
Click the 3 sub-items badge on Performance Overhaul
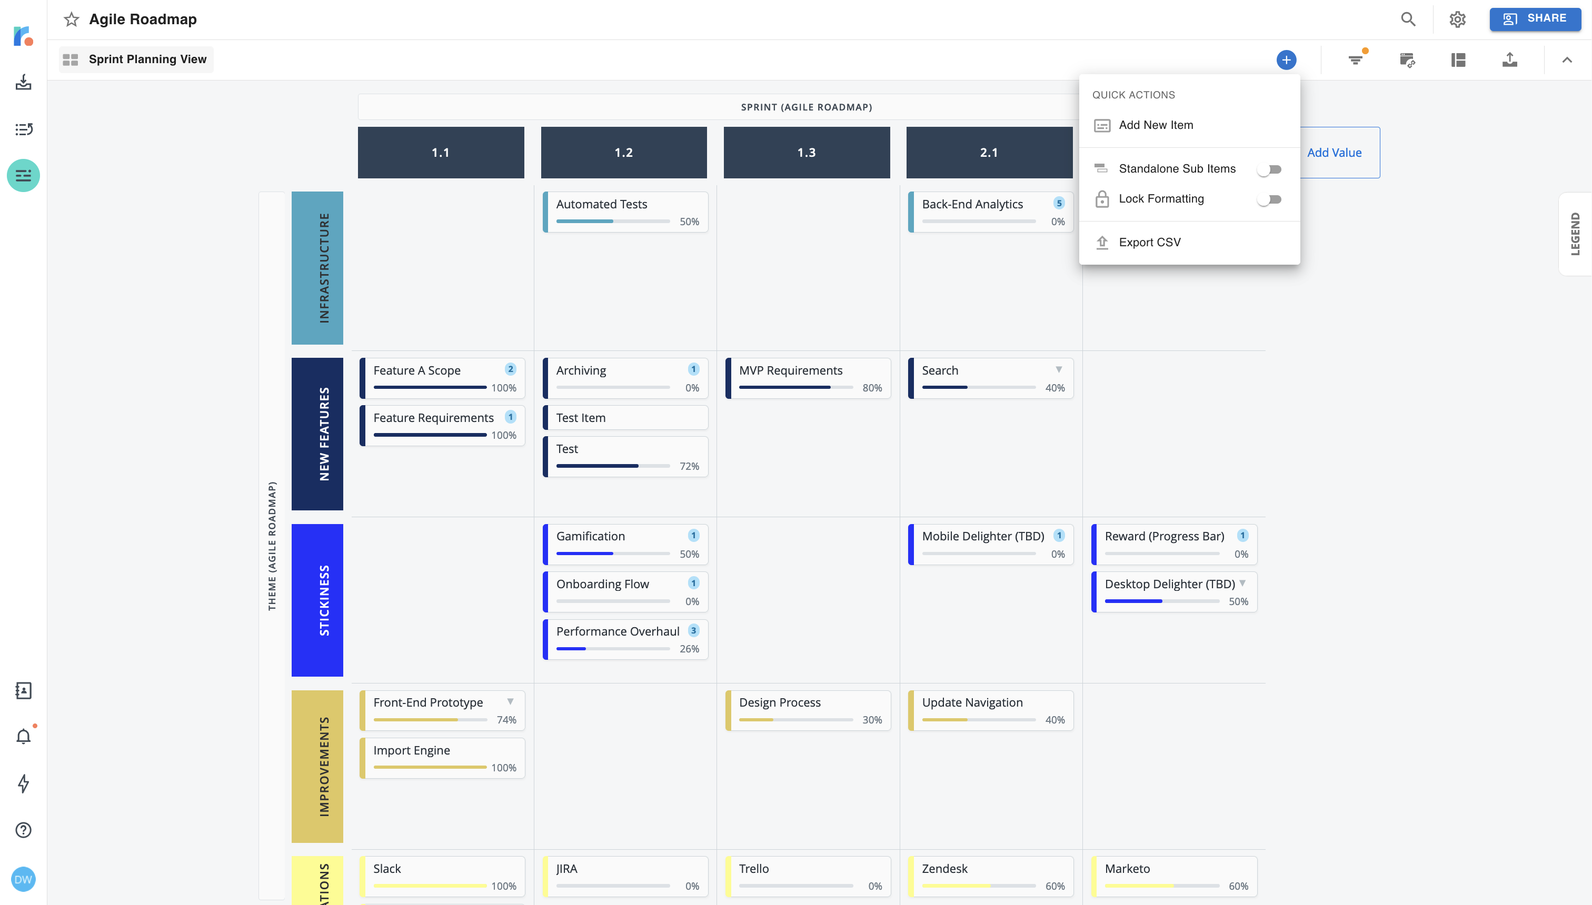(693, 630)
